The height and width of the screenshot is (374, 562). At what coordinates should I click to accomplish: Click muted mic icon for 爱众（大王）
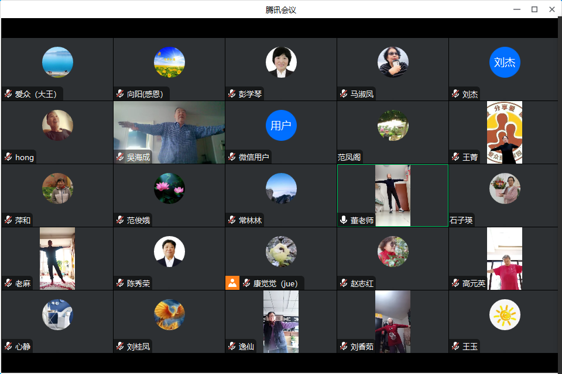point(8,94)
